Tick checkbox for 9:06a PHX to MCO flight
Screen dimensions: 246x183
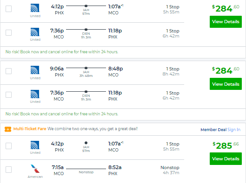9,71
